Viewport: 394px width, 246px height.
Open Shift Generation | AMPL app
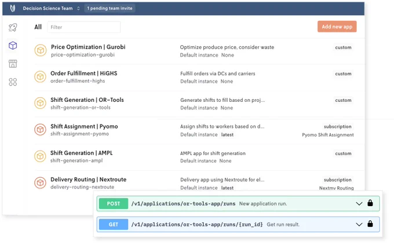click(82, 153)
